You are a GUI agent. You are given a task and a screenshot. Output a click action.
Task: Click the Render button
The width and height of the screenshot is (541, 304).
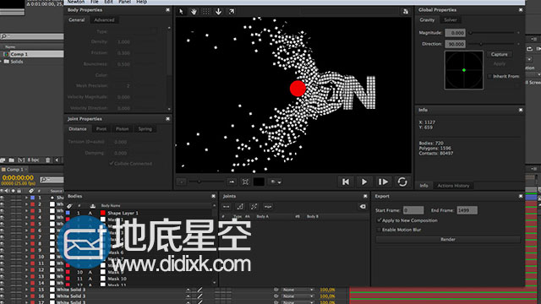coord(448,239)
